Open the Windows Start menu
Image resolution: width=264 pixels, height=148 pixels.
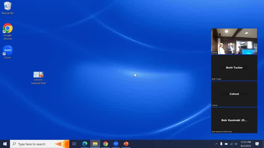[5, 144]
